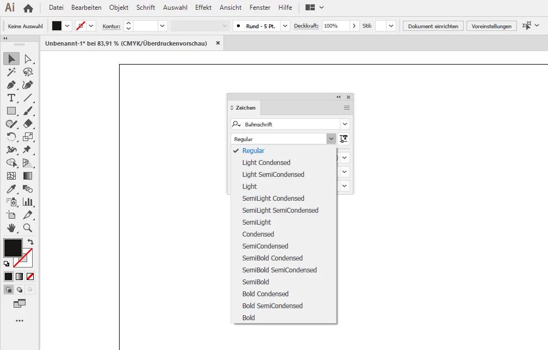The width and height of the screenshot is (548, 350).
Task: Open the fill color dropdown in control bar
Action: 67,26
